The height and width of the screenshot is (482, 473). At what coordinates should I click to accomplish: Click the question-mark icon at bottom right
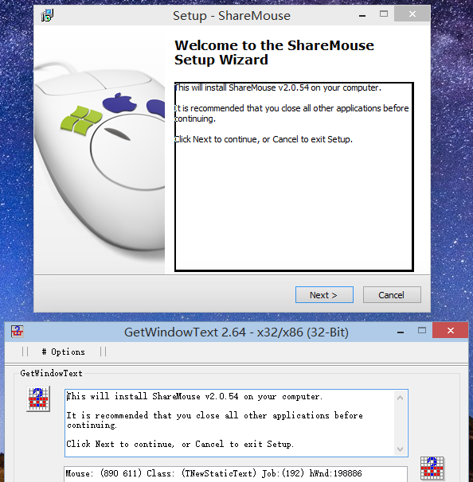coord(432,468)
